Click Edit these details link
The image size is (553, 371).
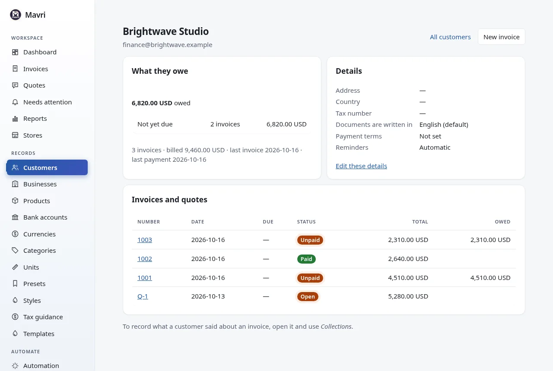pyautogui.click(x=361, y=166)
